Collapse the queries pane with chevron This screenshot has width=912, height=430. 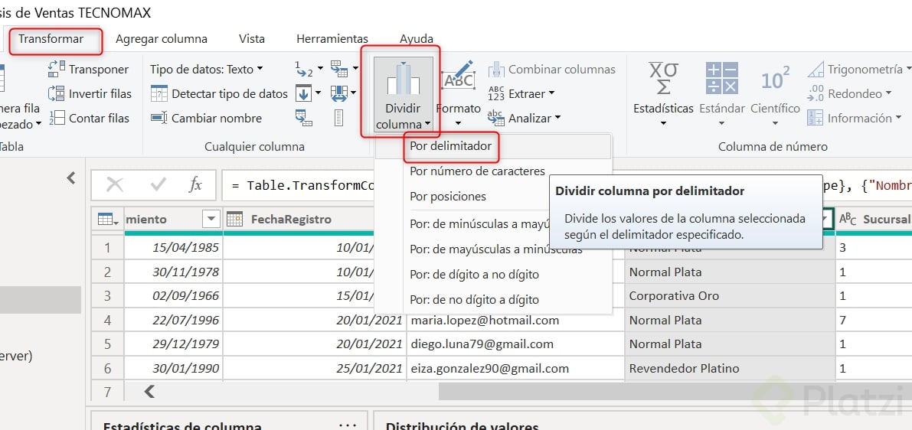(71, 178)
